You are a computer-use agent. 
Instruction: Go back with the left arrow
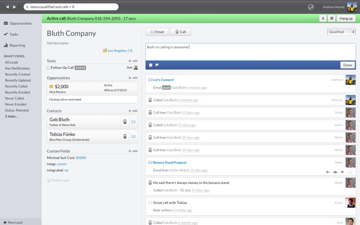7,7
